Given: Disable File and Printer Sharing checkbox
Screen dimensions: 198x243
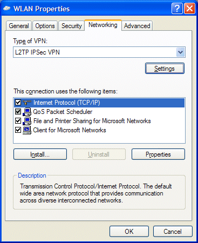Looking at the screenshot, I should (x=18, y=121).
